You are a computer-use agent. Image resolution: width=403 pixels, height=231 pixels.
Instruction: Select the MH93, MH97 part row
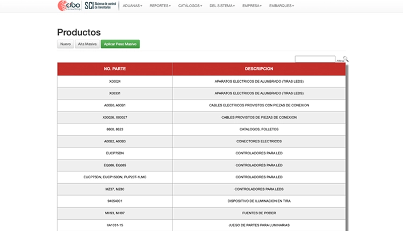point(114,213)
